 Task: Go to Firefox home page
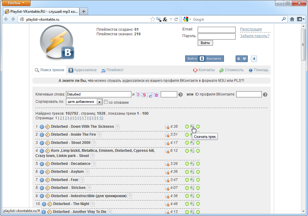tap(292, 19)
